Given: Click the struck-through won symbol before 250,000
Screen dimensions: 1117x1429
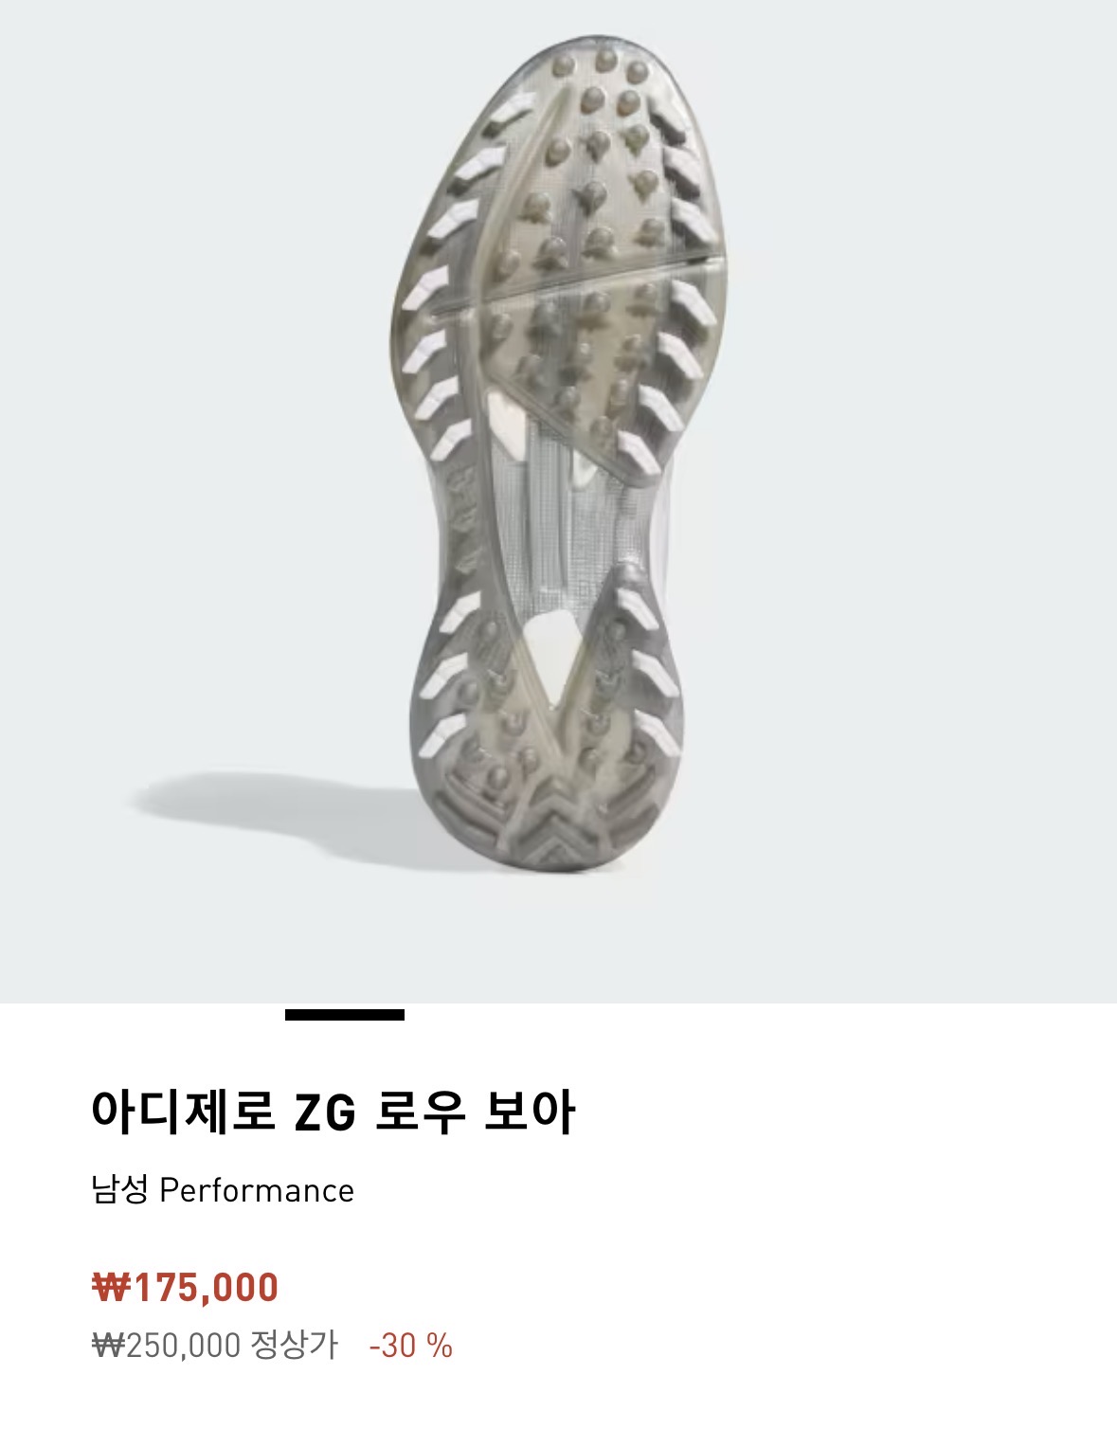Looking at the screenshot, I should [x=108, y=1346].
